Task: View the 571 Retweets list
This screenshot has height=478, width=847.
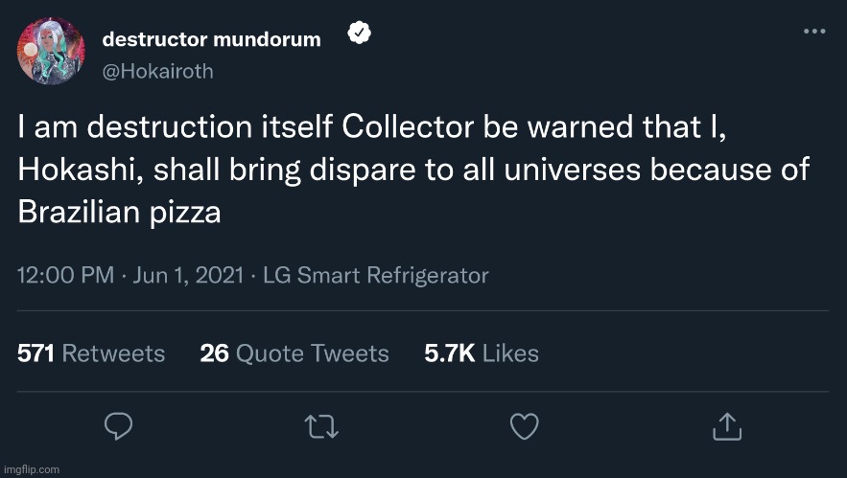Action: tap(91, 353)
